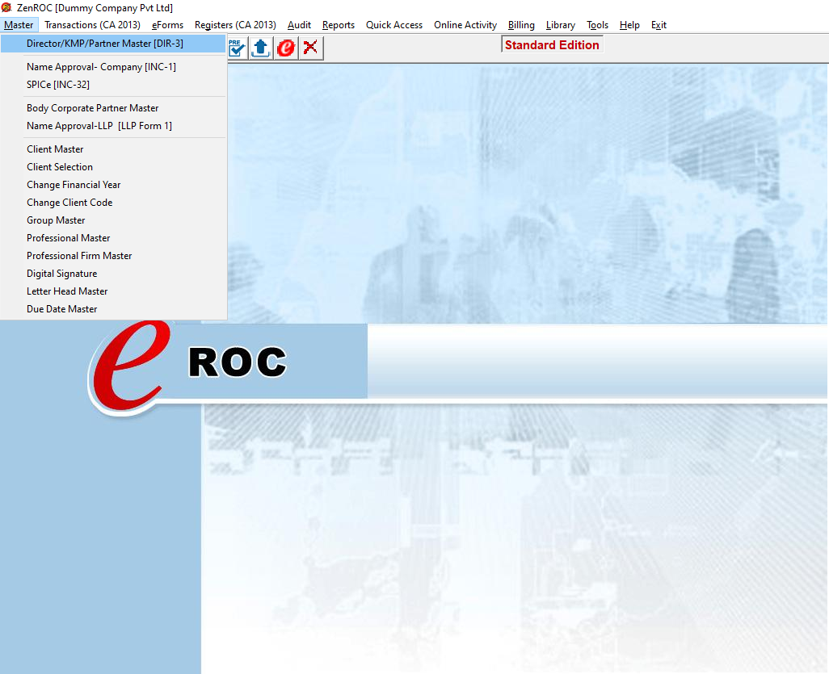Open Client Master entry
The height and width of the screenshot is (674, 829).
point(114,149)
